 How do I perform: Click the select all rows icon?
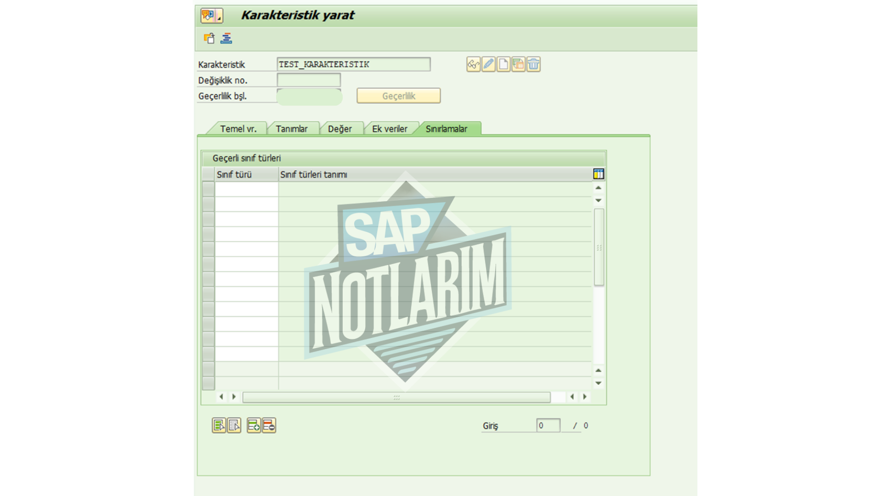[219, 426]
